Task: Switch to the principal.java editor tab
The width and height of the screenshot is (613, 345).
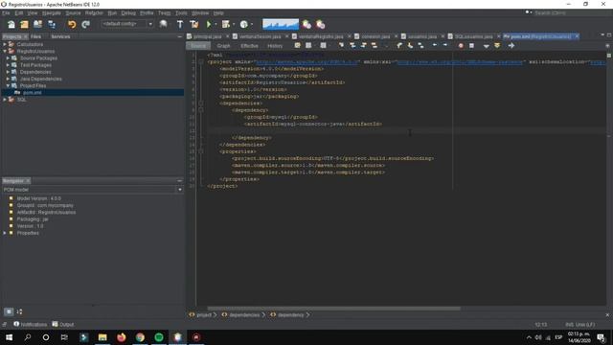Action: pos(207,36)
